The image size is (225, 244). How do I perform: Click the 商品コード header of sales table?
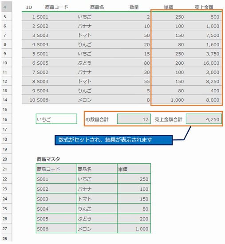56,7
